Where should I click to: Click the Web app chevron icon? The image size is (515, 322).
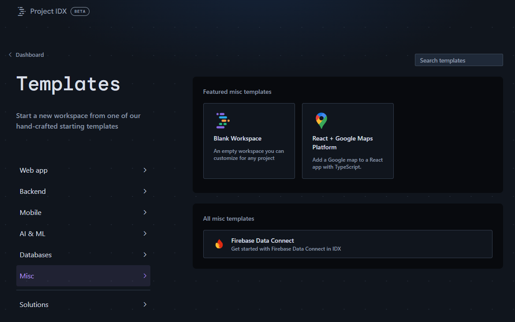click(x=145, y=170)
